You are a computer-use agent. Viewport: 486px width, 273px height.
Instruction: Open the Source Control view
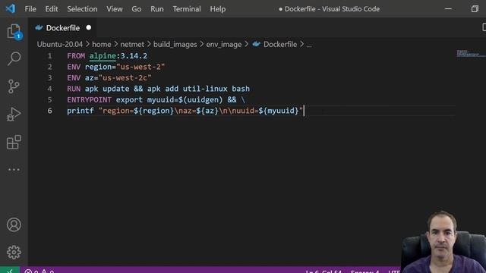point(14,86)
